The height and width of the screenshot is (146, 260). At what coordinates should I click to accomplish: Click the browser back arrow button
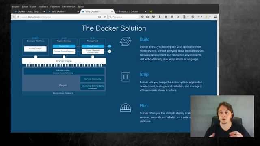pyautogui.click(x=14, y=17)
